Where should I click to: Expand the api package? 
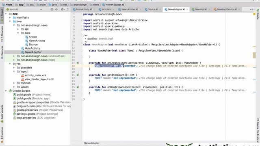18,29
